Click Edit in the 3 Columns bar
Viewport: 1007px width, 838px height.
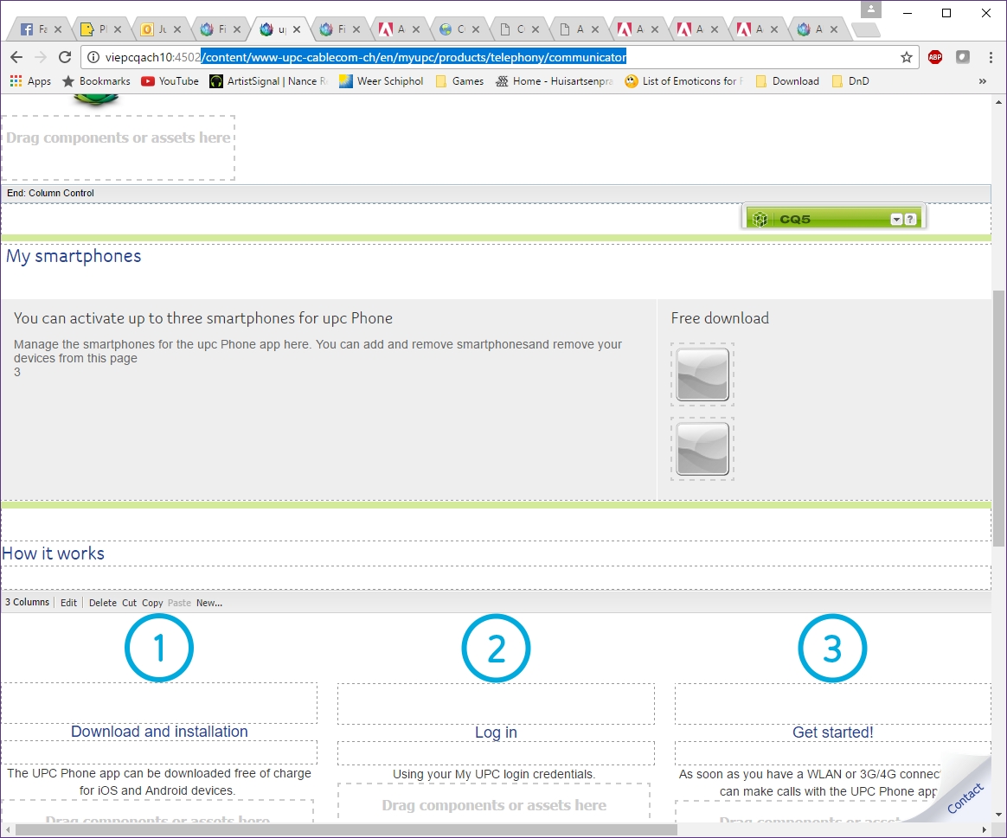click(x=68, y=603)
